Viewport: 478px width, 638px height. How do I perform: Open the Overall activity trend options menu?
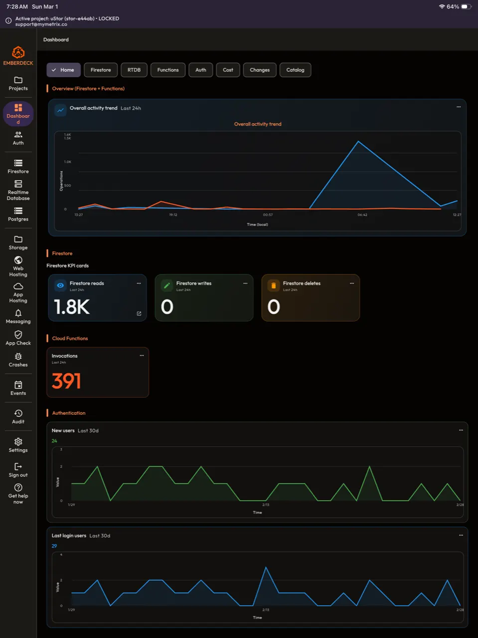459,107
